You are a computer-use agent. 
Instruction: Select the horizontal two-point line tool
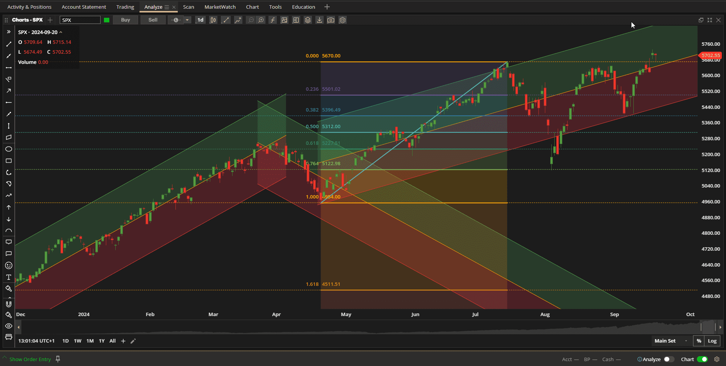coord(9,67)
